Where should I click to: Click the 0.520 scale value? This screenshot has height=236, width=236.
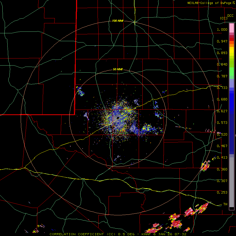tap(222, 135)
